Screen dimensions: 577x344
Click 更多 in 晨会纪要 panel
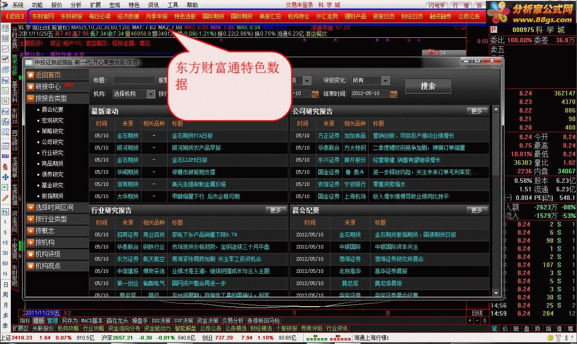pyautogui.click(x=476, y=210)
